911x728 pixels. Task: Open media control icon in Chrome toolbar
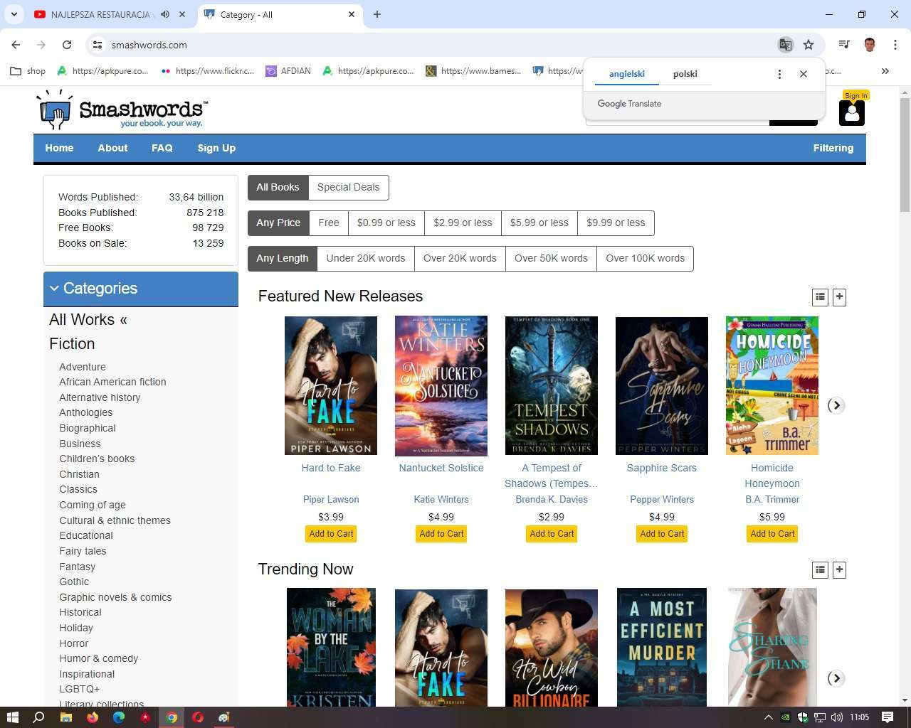point(844,45)
